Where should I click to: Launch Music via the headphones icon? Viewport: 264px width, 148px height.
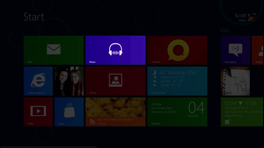(x=115, y=49)
